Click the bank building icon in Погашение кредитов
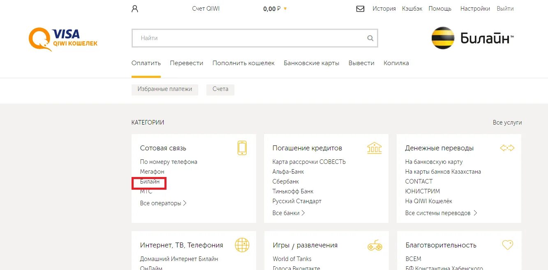Screen dimensions: 548x270 374,148
